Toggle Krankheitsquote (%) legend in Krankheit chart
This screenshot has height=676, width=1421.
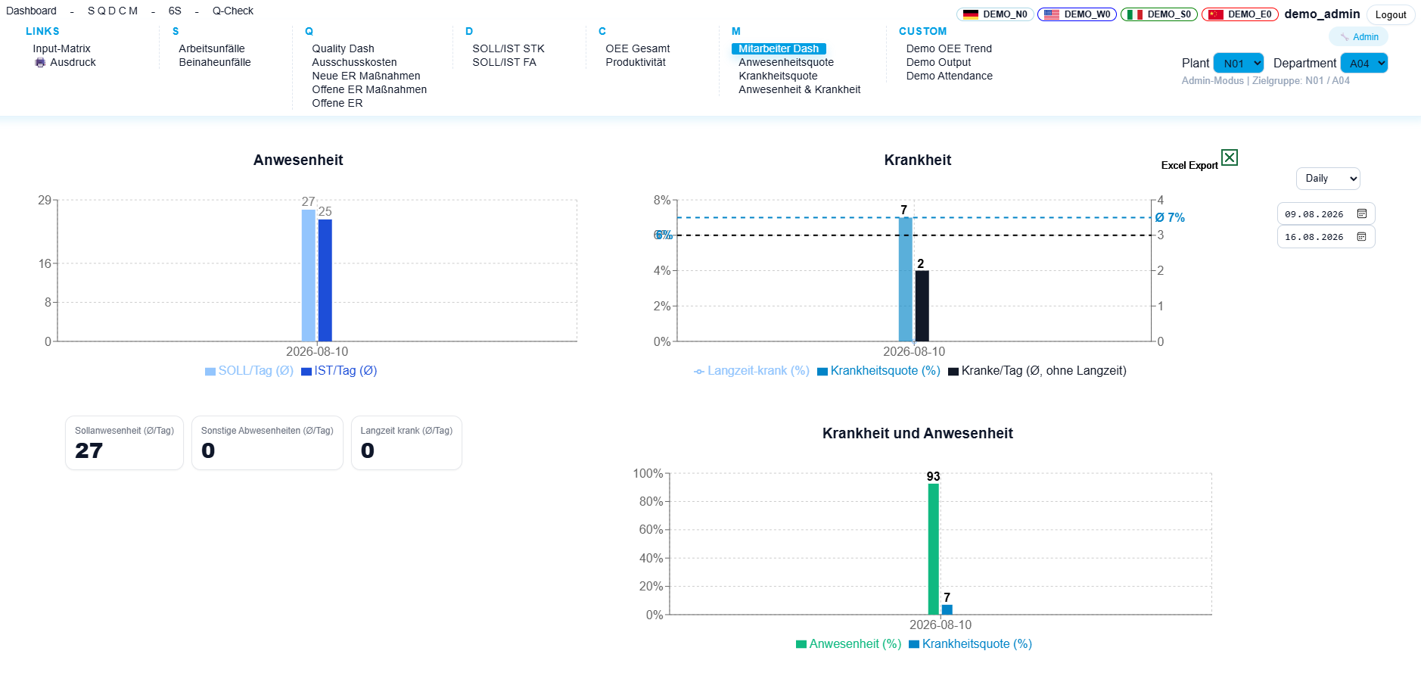(878, 371)
